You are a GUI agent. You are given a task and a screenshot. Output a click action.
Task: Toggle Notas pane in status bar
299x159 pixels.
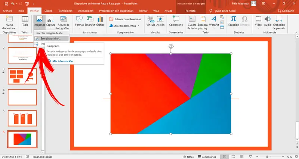[188, 157]
